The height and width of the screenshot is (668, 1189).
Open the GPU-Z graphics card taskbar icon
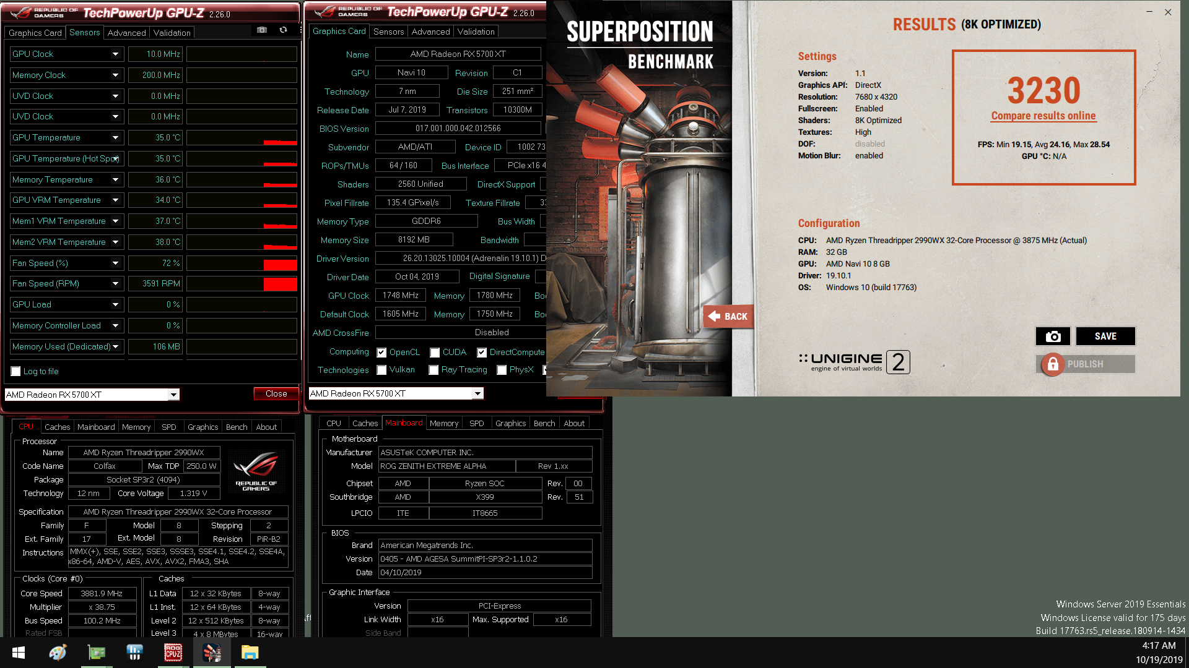(96, 653)
